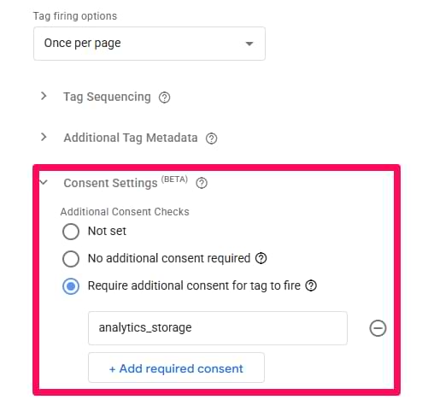428x400 pixels.
Task: Click the analytics_storage input field
Action: [x=218, y=328]
